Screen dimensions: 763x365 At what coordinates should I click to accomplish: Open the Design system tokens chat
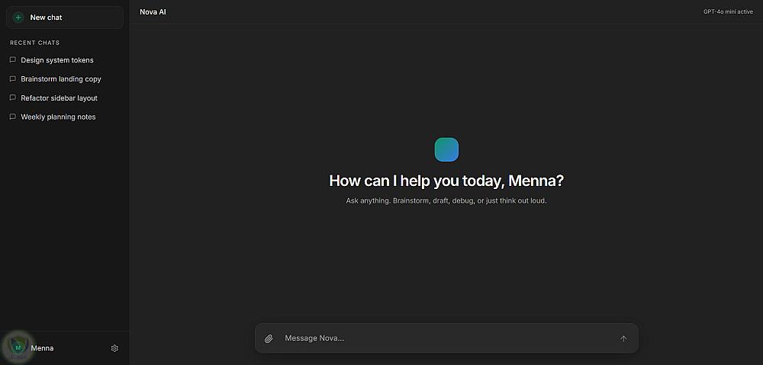(57, 60)
